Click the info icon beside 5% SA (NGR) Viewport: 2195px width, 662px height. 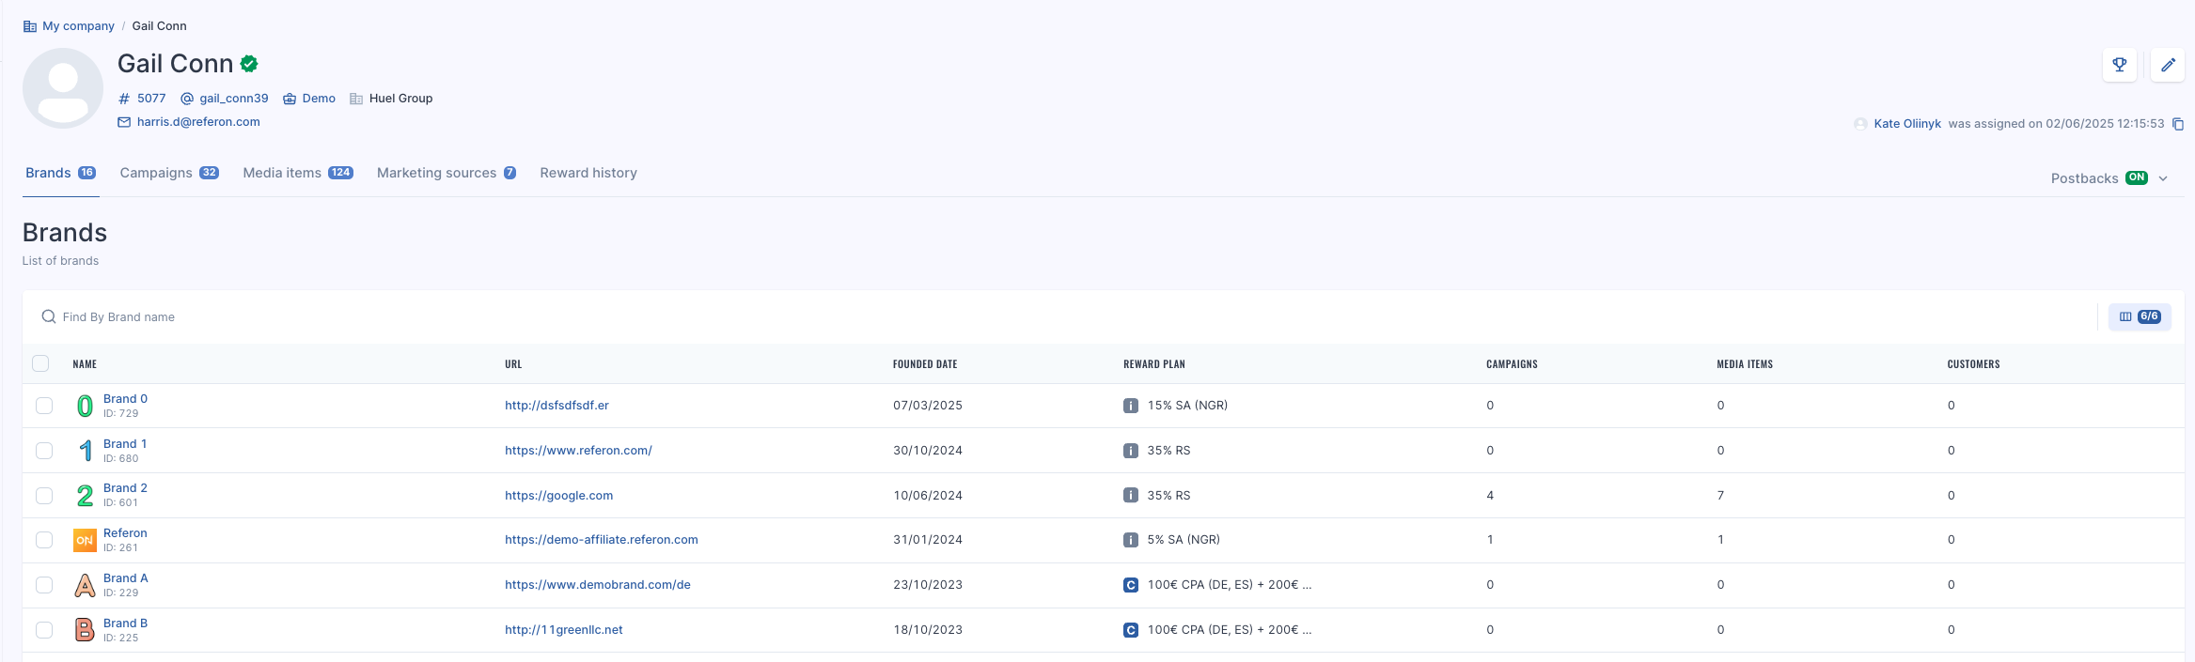point(1131,540)
